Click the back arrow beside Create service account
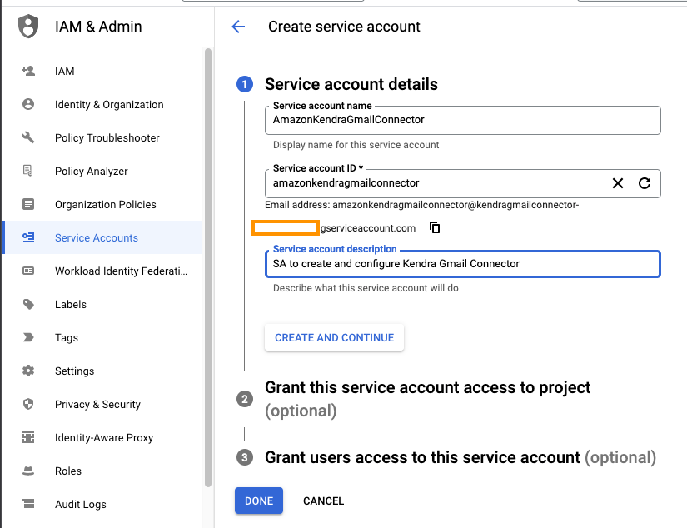Screen dimensions: 687x528 pos(238,27)
